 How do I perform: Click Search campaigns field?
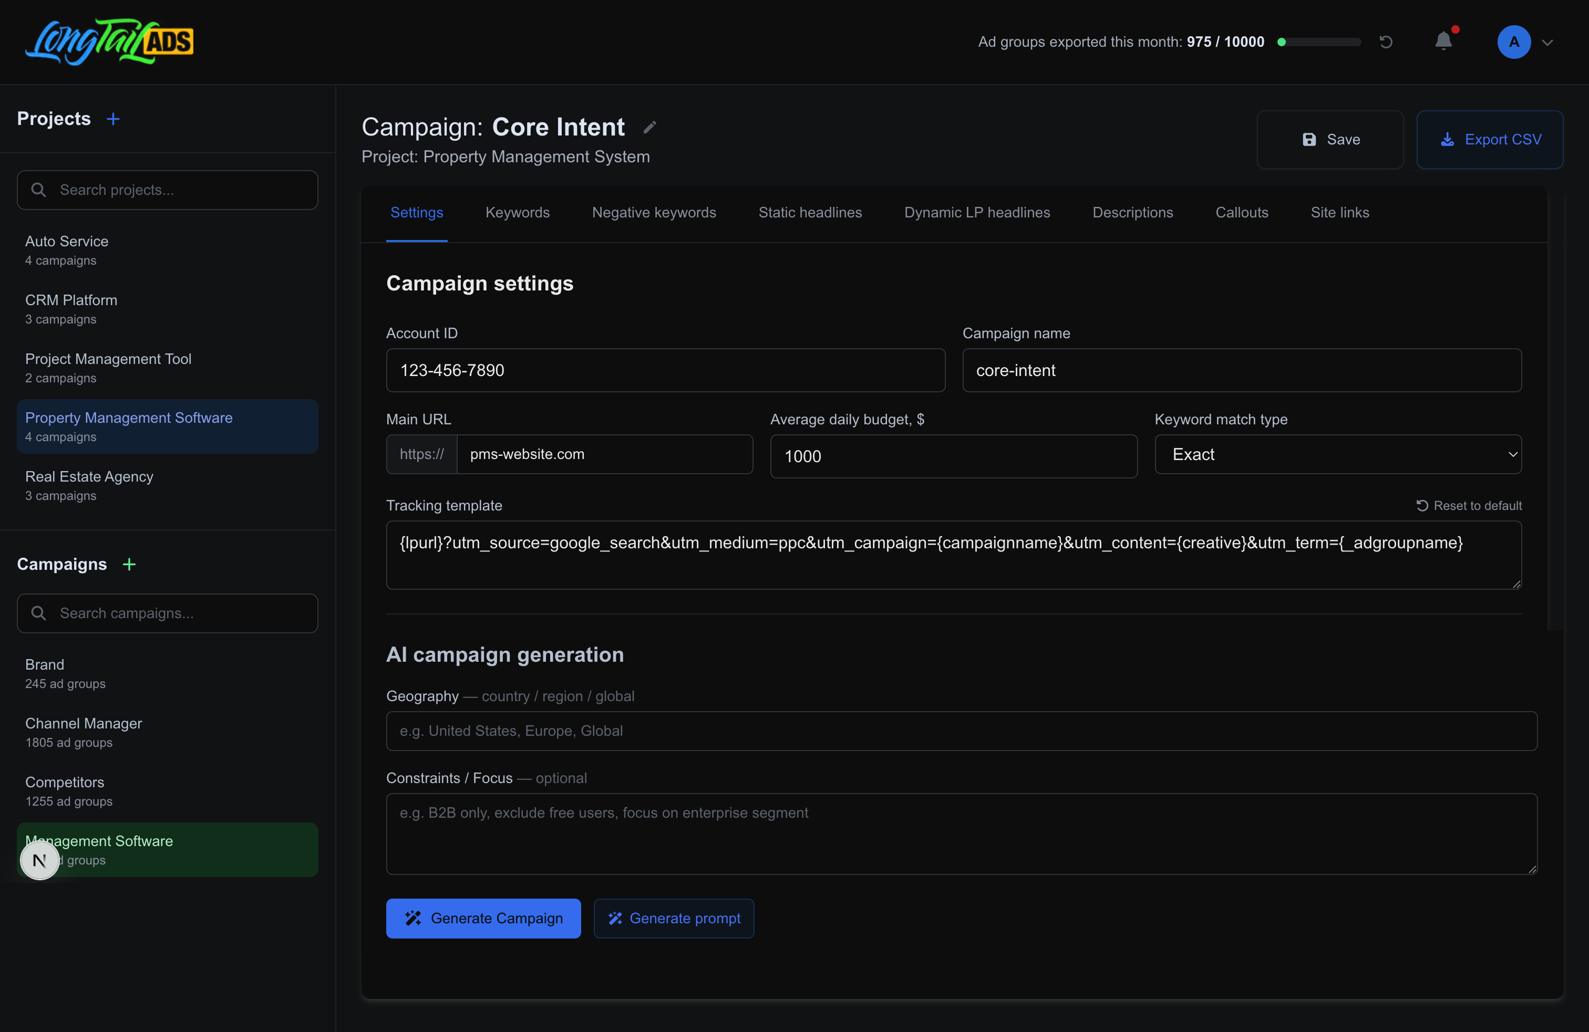(x=168, y=613)
